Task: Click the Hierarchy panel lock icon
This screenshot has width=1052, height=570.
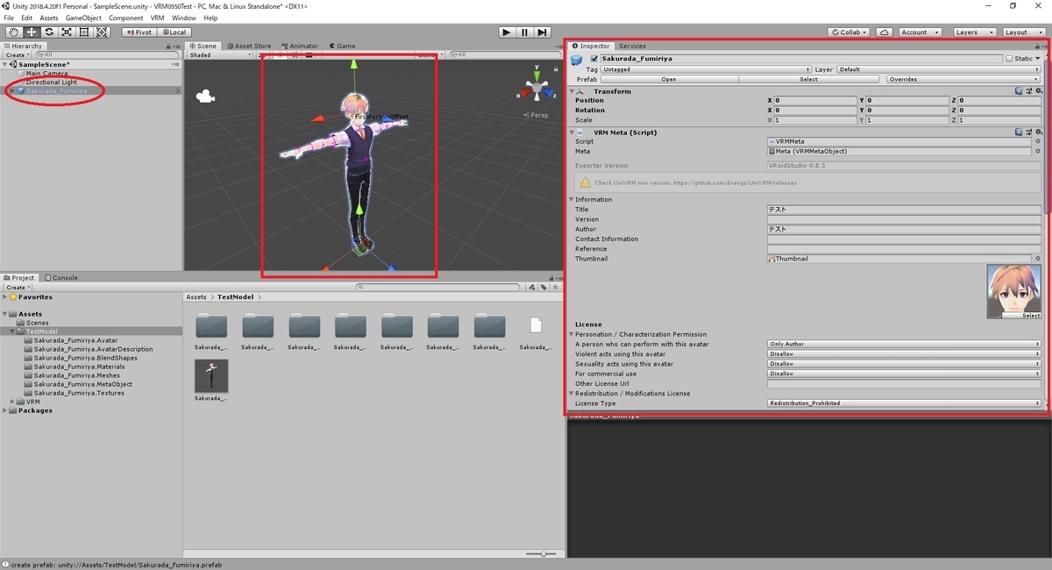Action: [x=167, y=46]
